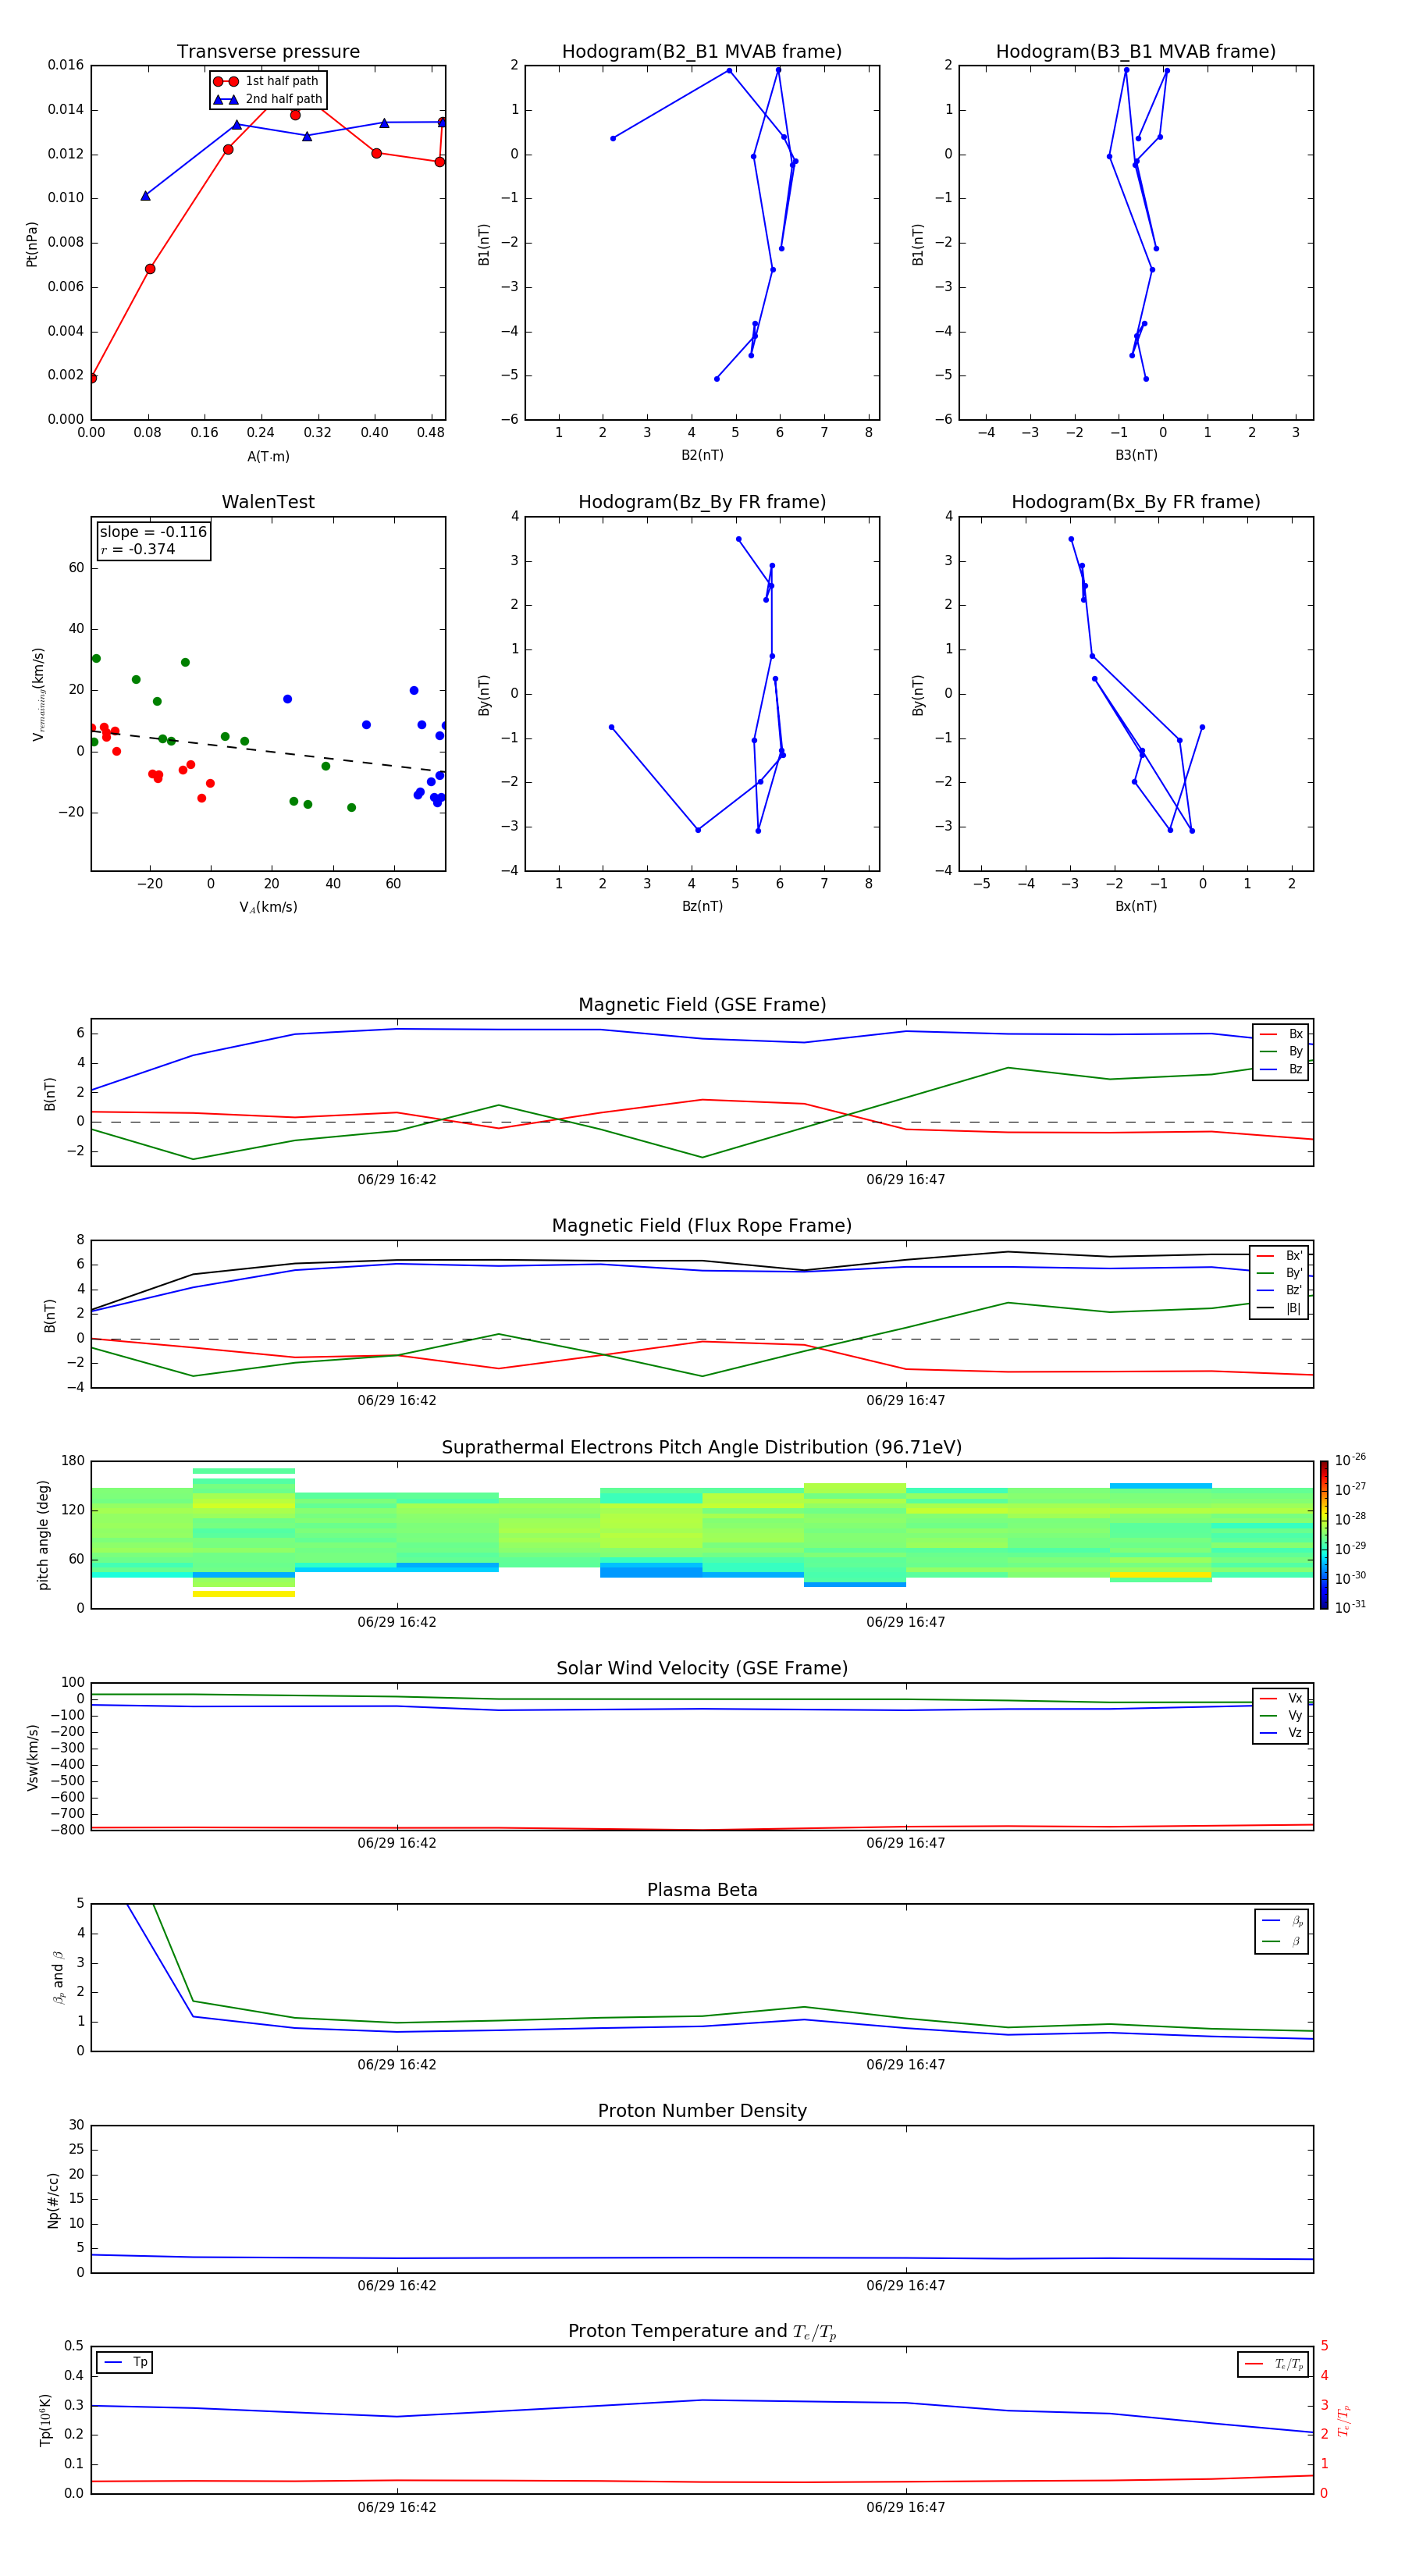Click the 'Proton Number Density' title
The image size is (1405, 2576).
click(702, 2111)
